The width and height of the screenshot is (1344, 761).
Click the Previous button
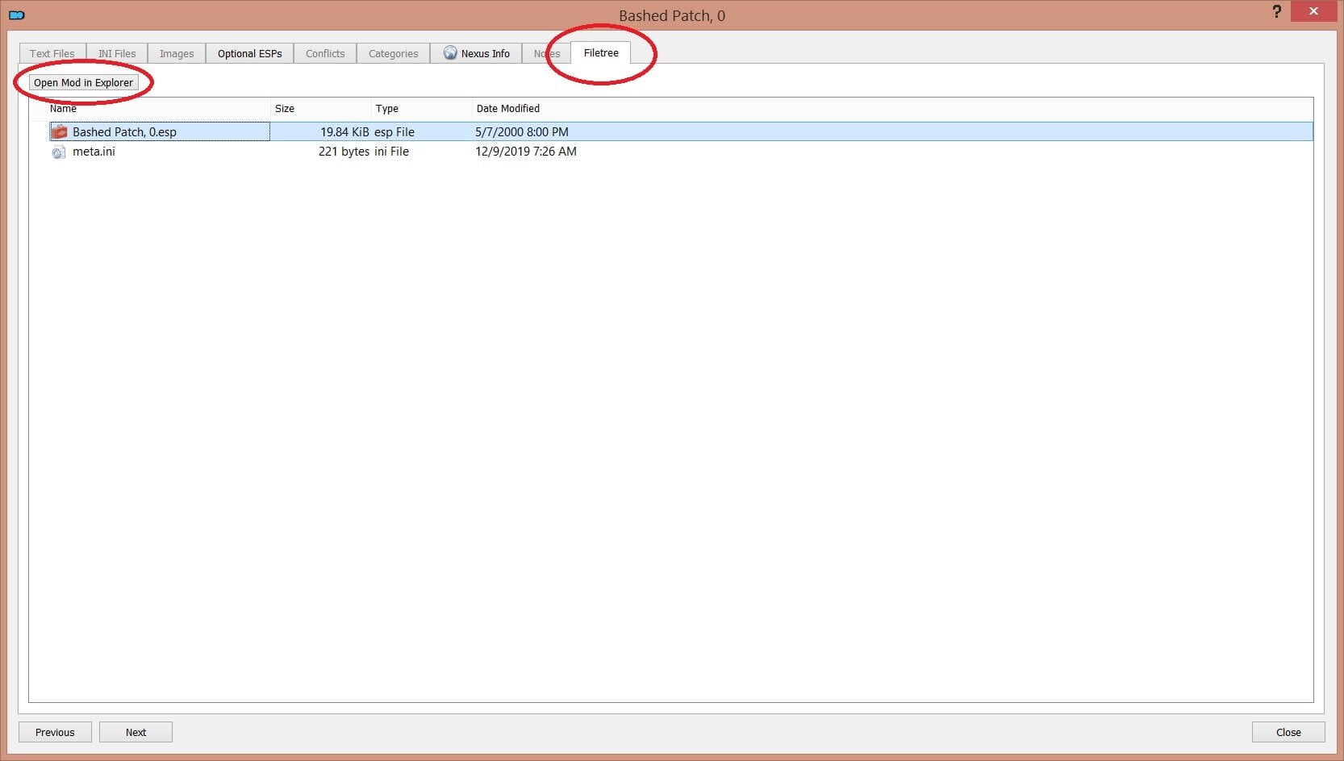pos(55,732)
